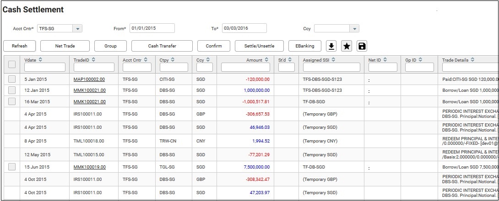Click the Cash Transfer button

click(x=162, y=46)
